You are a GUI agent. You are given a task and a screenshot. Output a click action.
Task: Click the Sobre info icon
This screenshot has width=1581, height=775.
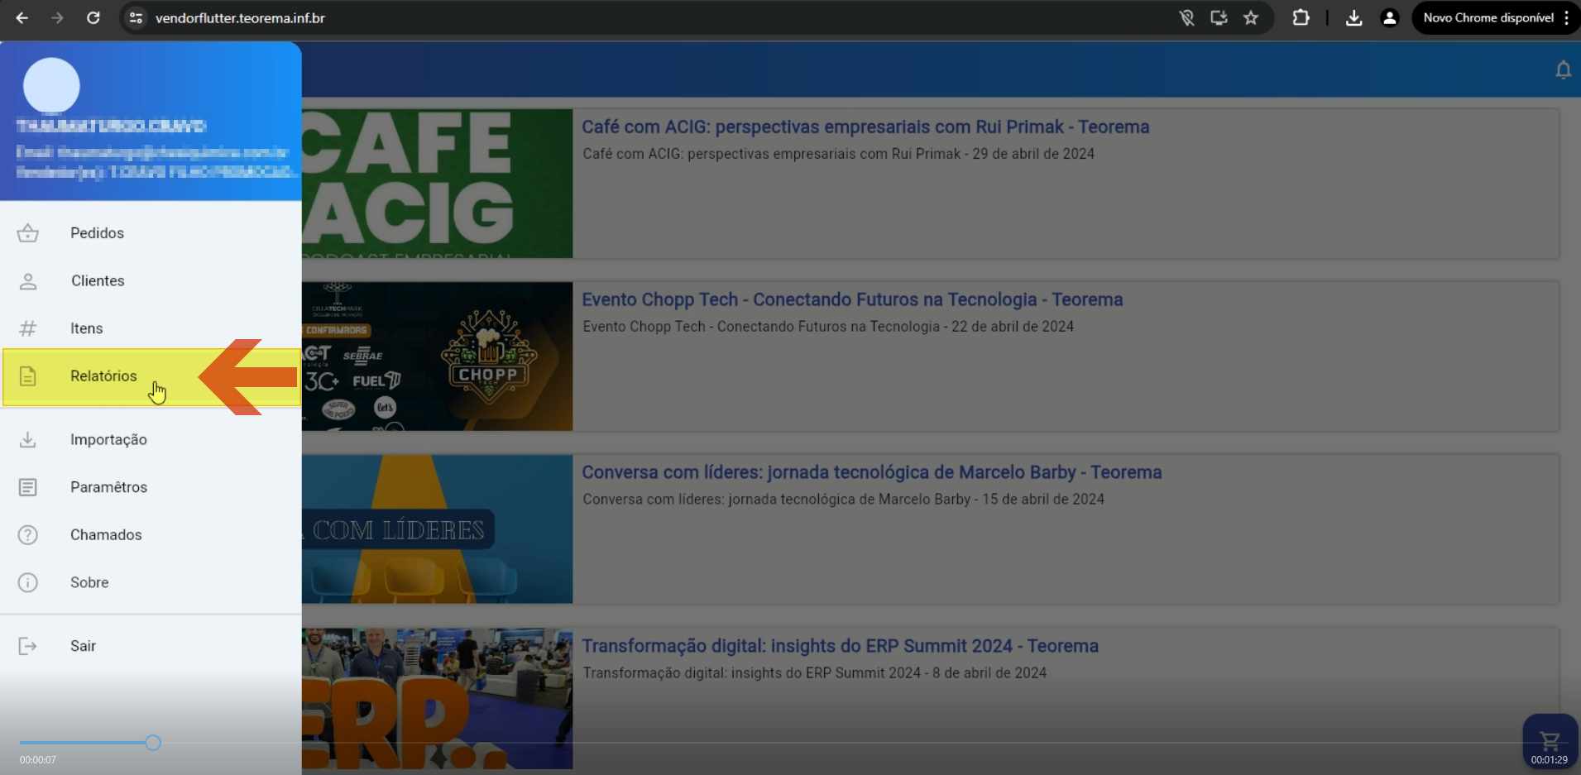tap(28, 582)
